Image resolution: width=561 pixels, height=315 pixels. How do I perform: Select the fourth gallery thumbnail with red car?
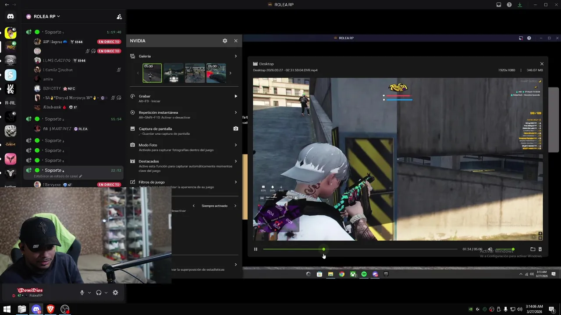click(216, 73)
